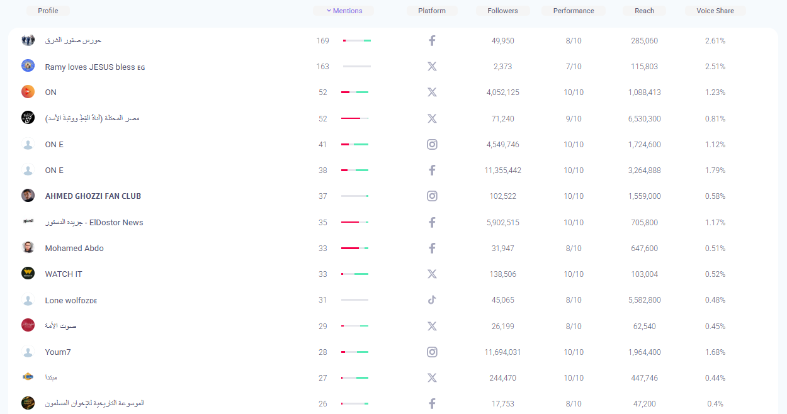This screenshot has width=787, height=414.
Task: Click the ON profile orange avatar
Action: pyautogui.click(x=28, y=92)
